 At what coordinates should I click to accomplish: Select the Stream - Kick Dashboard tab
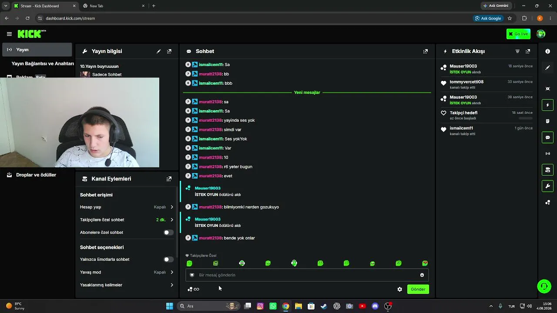[x=44, y=6]
